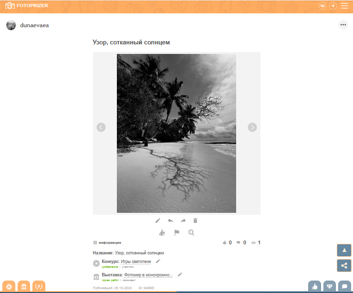Click the forward arrow under the photo
Viewport: 353px width, 293px height.
(x=183, y=220)
